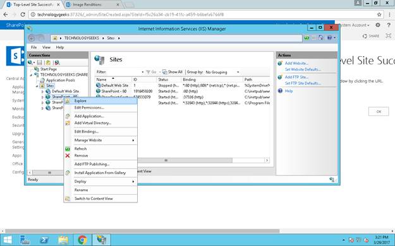Choose Install Application From Gallery
The image size is (395, 246).
click(100, 173)
